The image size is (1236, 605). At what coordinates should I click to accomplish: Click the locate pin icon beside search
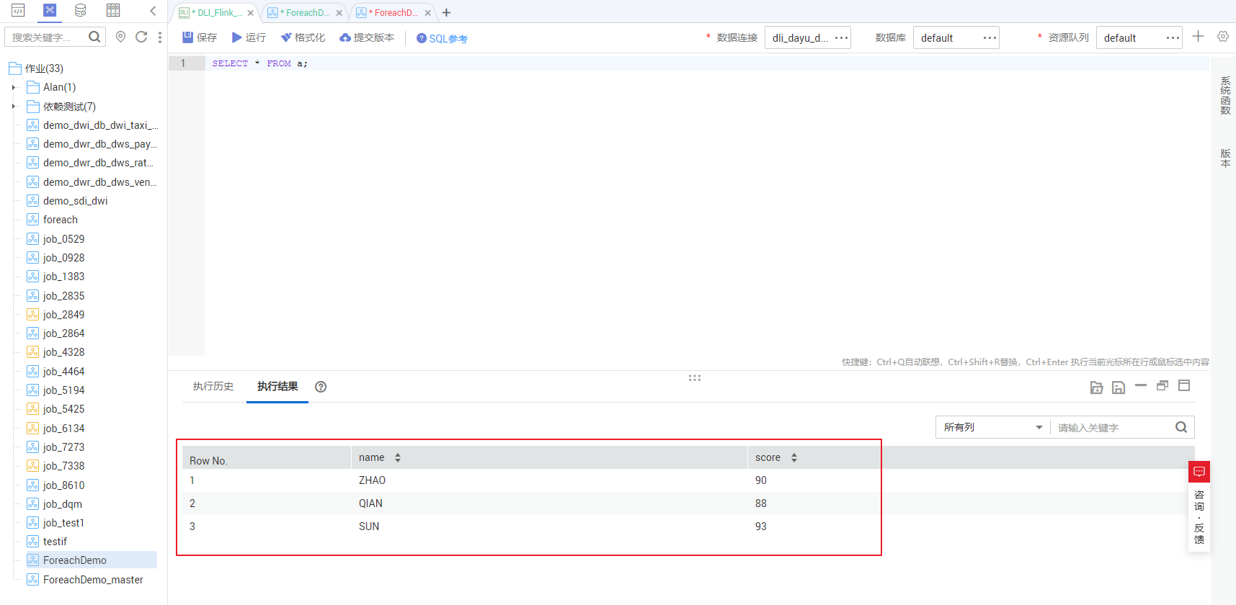point(120,37)
